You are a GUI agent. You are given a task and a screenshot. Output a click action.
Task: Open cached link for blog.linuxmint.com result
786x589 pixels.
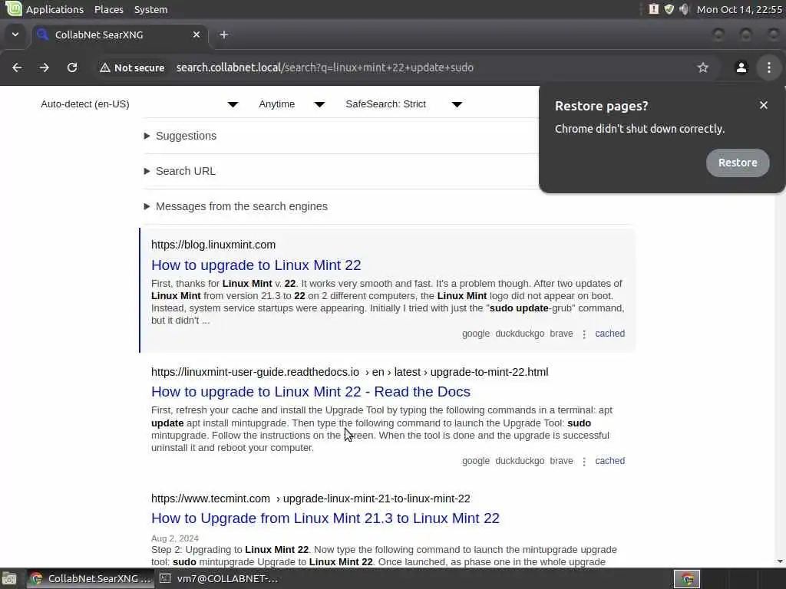point(609,334)
